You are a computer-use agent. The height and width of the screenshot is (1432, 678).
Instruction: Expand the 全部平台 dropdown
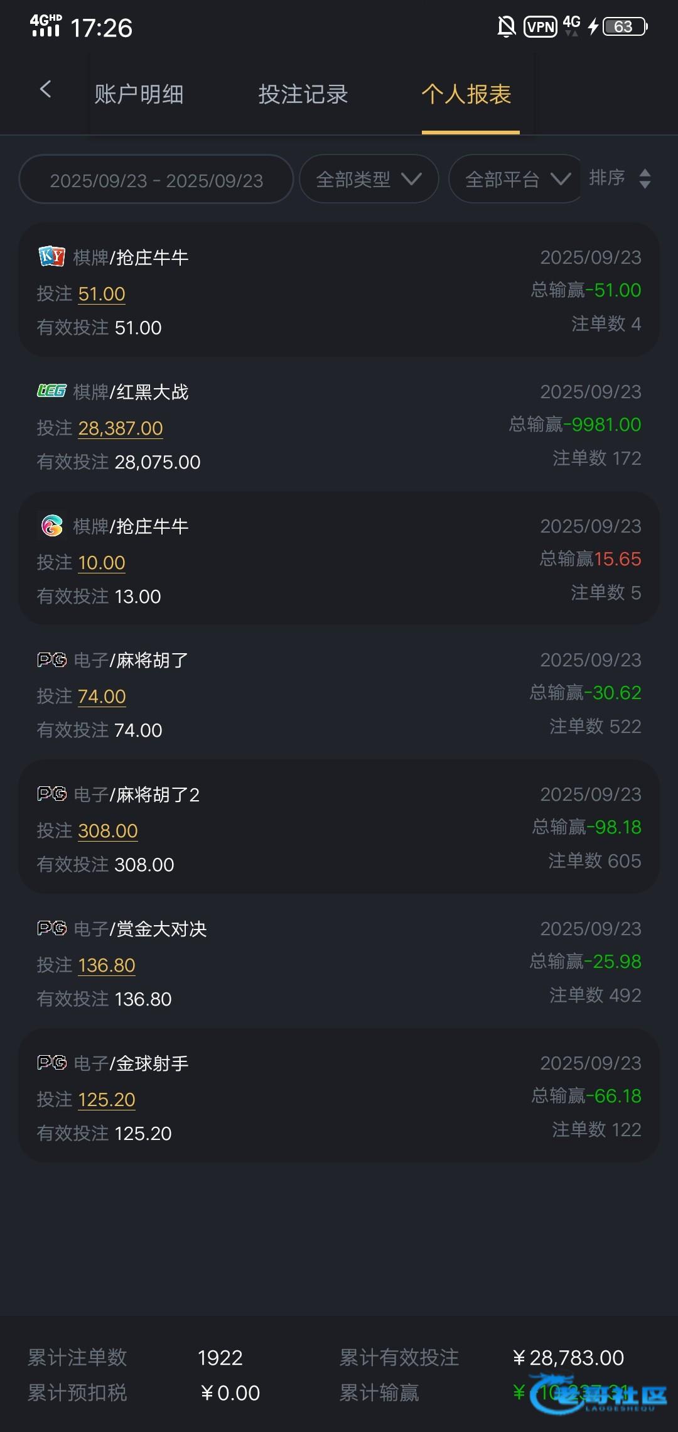coord(517,180)
